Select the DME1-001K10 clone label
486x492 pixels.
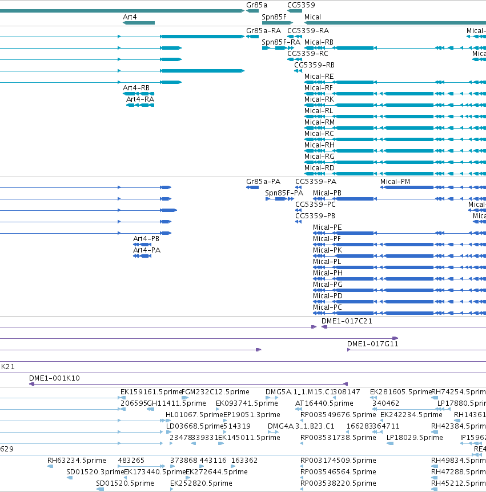click(54, 378)
